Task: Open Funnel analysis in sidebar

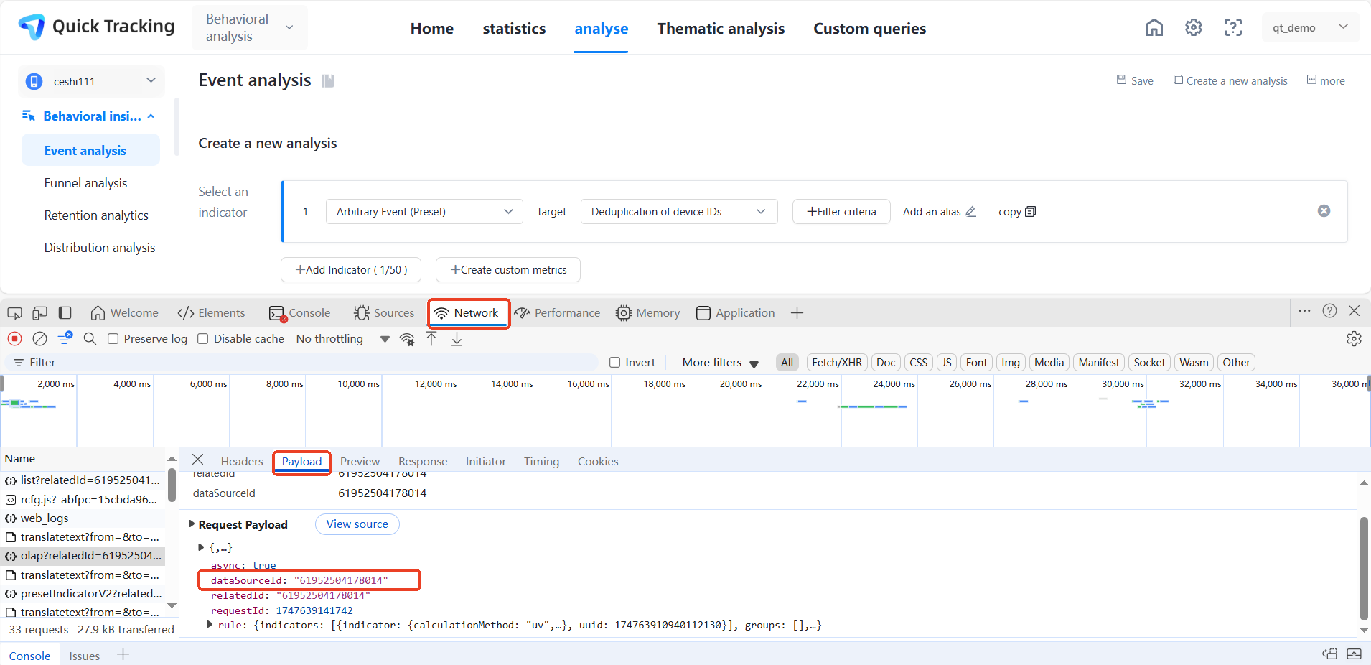Action: pyautogui.click(x=86, y=183)
